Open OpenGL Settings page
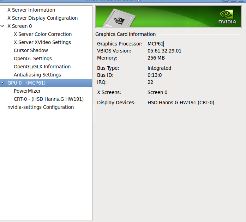 click(x=33, y=58)
